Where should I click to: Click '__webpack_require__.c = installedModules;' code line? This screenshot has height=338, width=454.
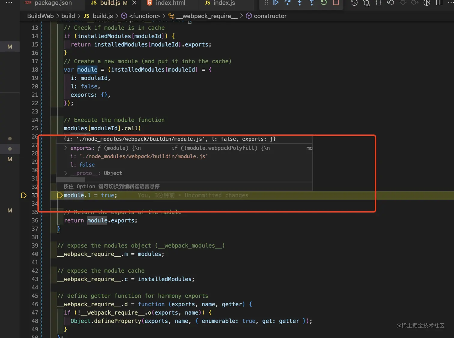pyautogui.click(x=126, y=279)
